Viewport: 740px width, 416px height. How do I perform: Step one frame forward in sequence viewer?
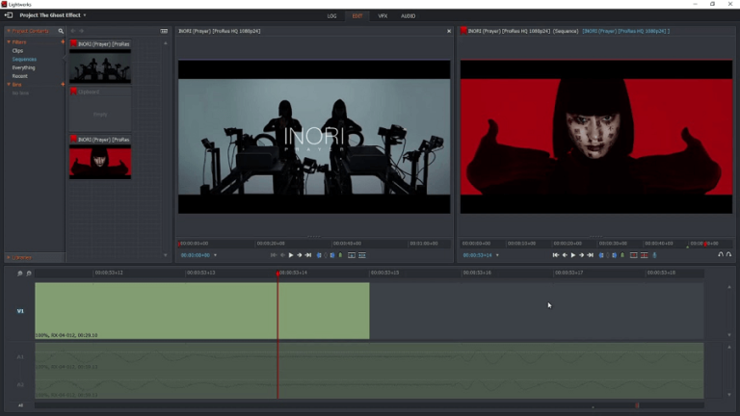point(581,255)
